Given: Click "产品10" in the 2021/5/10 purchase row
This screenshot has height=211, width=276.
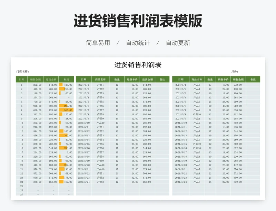Looking at the screenshot, I should pyautogui.click(x=100, y=123).
